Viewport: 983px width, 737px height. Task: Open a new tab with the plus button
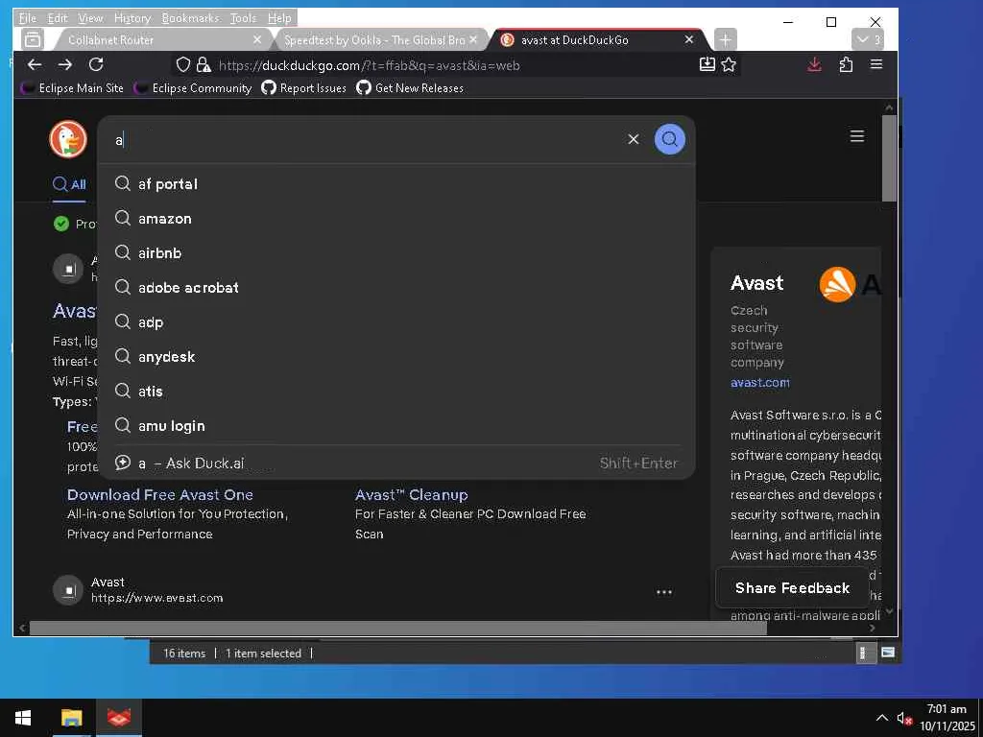click(x=725, y=39)
